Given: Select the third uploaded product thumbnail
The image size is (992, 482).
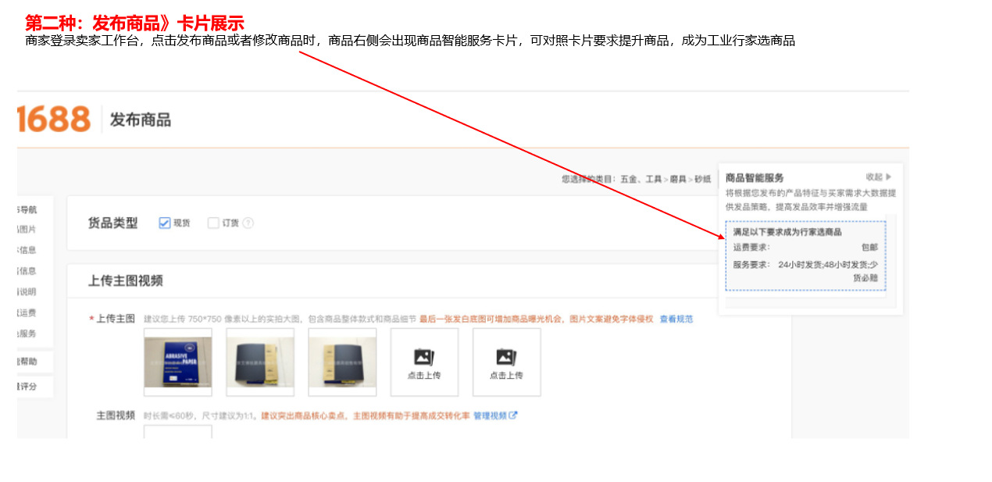Looking at the screenshot, I should [x=342, y=362].
